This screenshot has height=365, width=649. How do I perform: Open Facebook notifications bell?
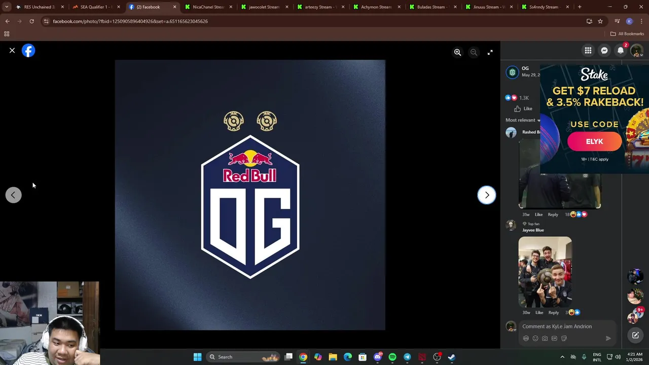(x=621, y=51)
